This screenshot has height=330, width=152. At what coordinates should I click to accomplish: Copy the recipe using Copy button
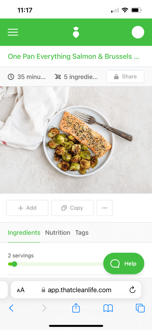[72, 208]
